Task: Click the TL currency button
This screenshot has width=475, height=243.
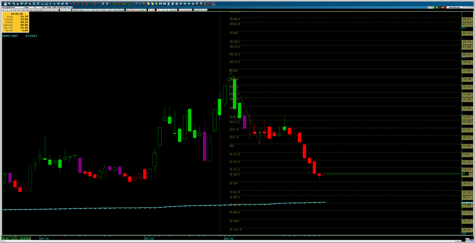Action: (35, 8)
